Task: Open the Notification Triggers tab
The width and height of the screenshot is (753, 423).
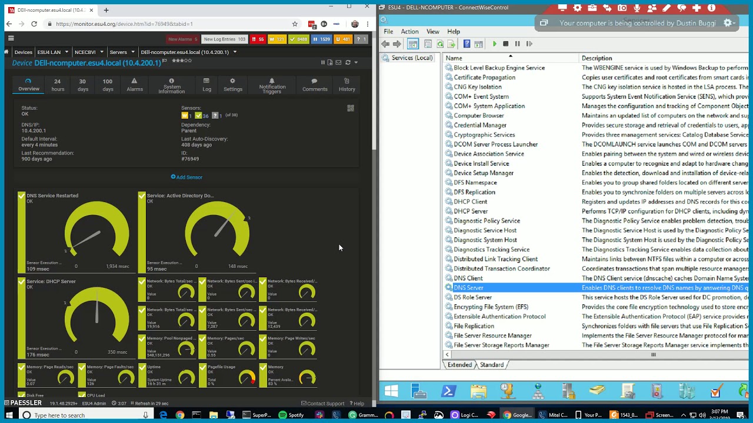Action: [x=272, y=86]
